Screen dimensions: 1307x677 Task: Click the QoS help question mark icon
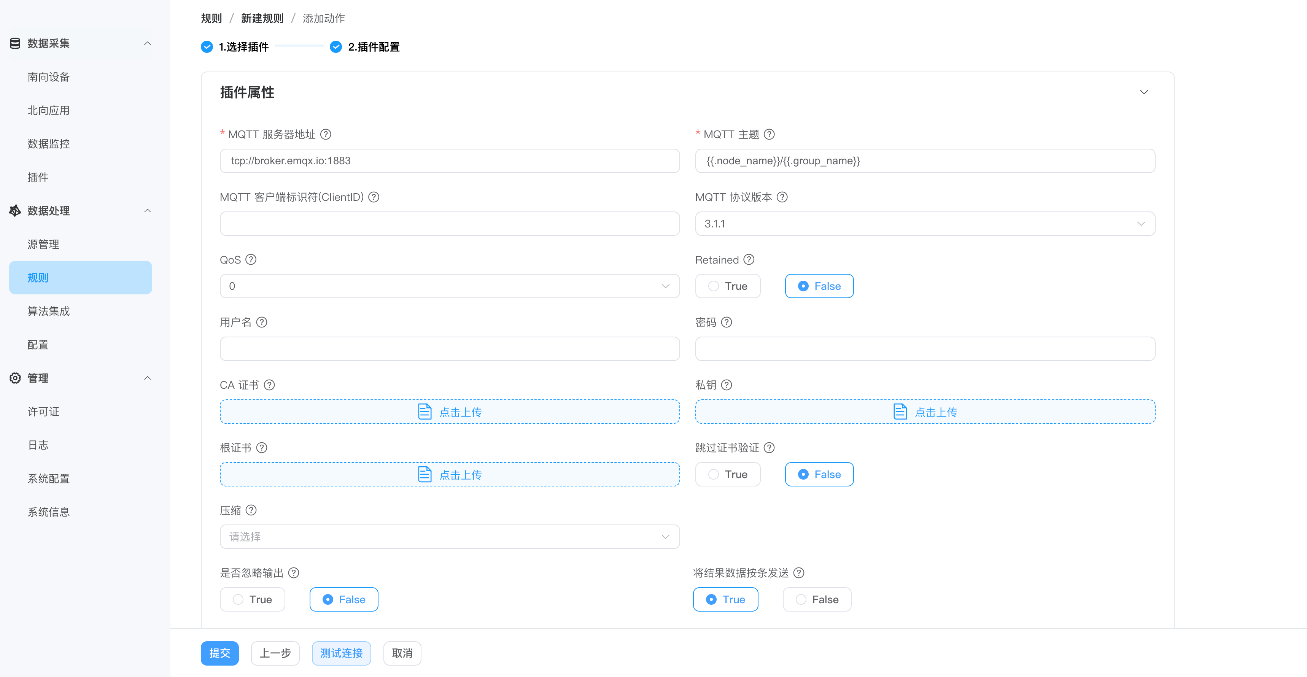[x=251, y=260]
